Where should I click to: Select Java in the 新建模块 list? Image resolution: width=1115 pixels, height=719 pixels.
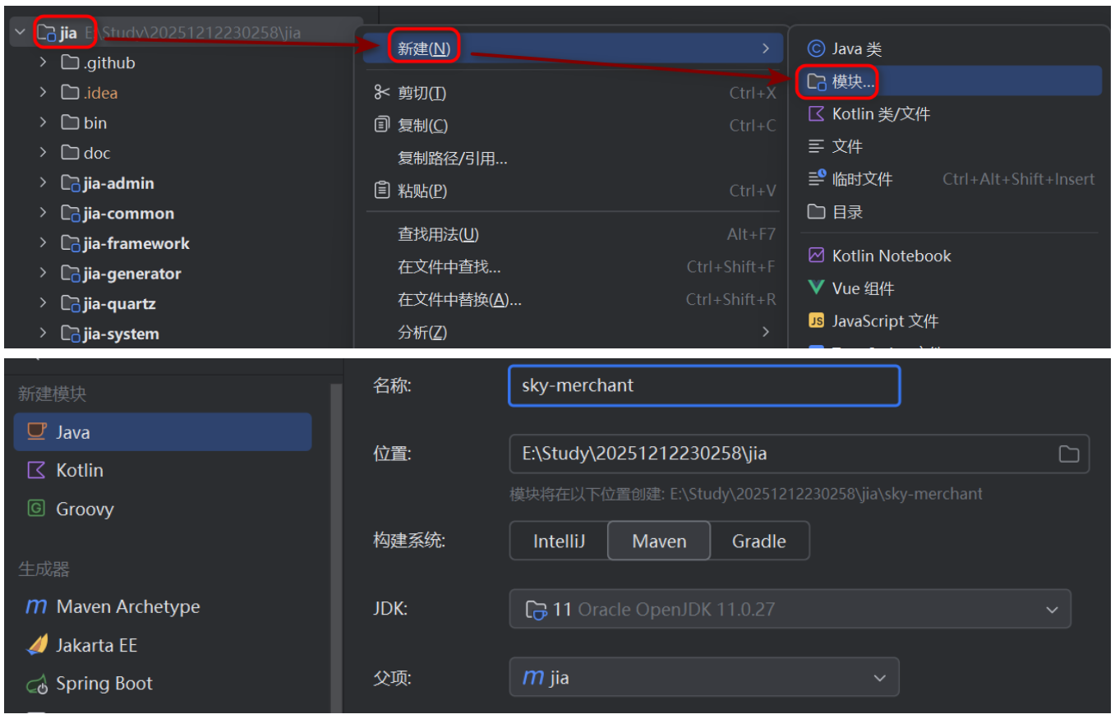163,432
